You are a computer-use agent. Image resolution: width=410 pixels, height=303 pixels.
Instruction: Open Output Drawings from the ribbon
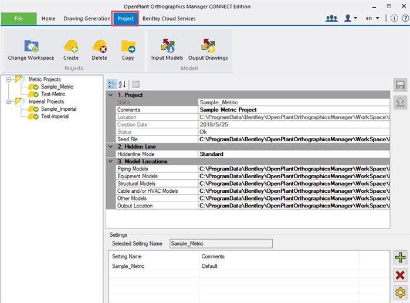tap(208, 46)
